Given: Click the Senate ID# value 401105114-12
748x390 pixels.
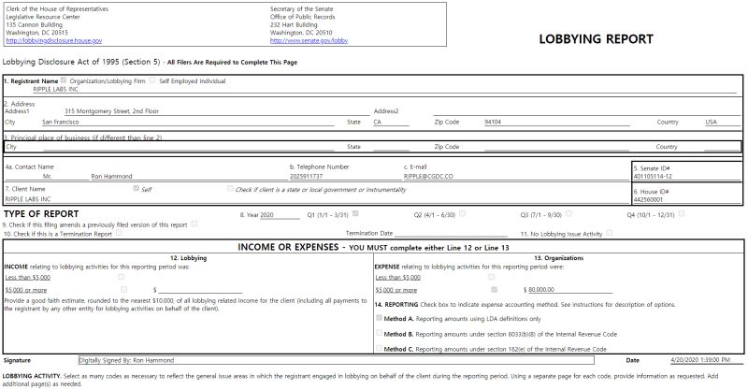Looking at the screenshot, I should pos(652,176).
